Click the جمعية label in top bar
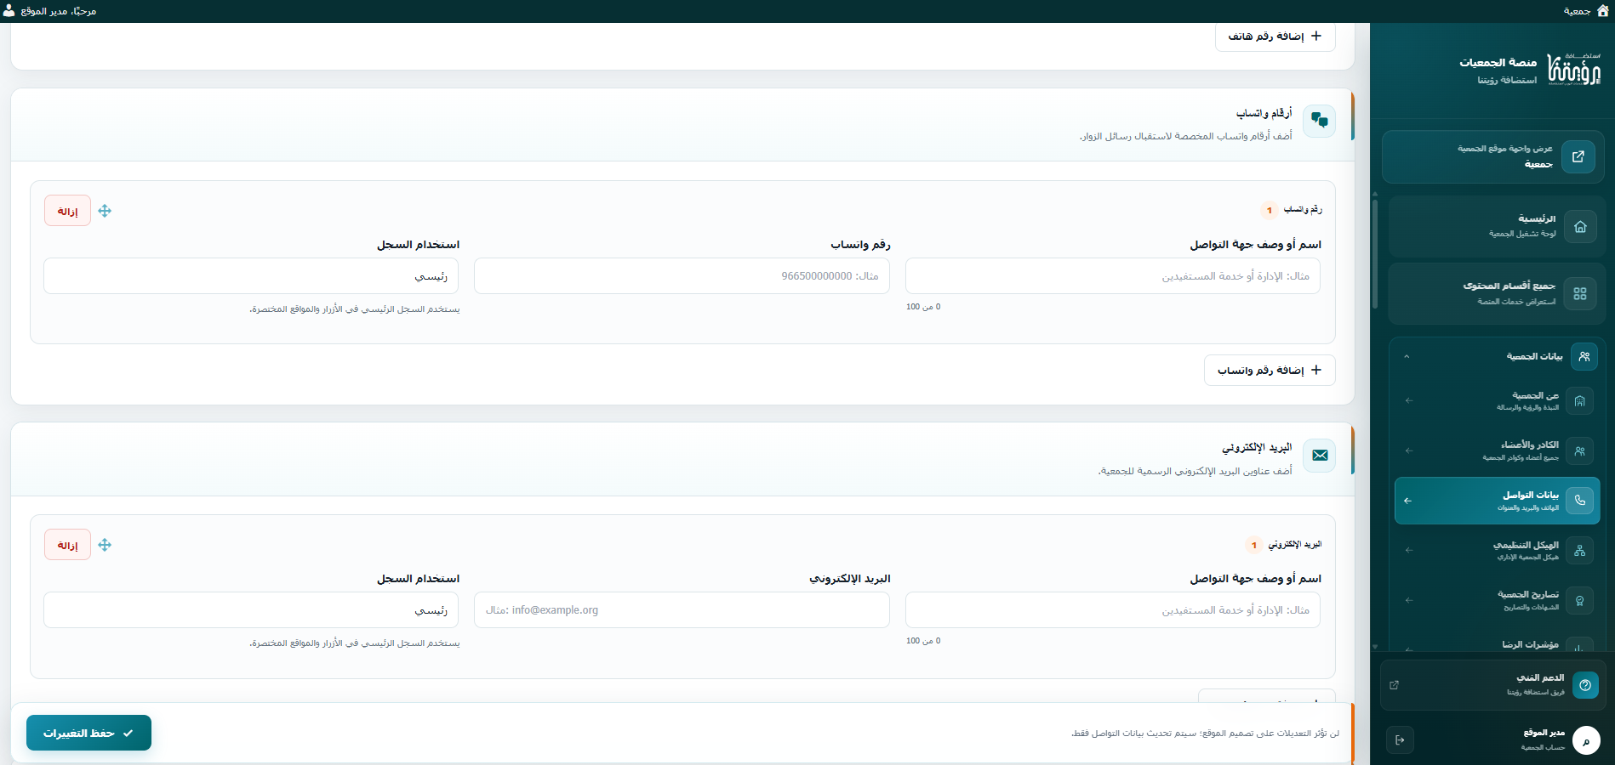 click(x=1577, y=11)
